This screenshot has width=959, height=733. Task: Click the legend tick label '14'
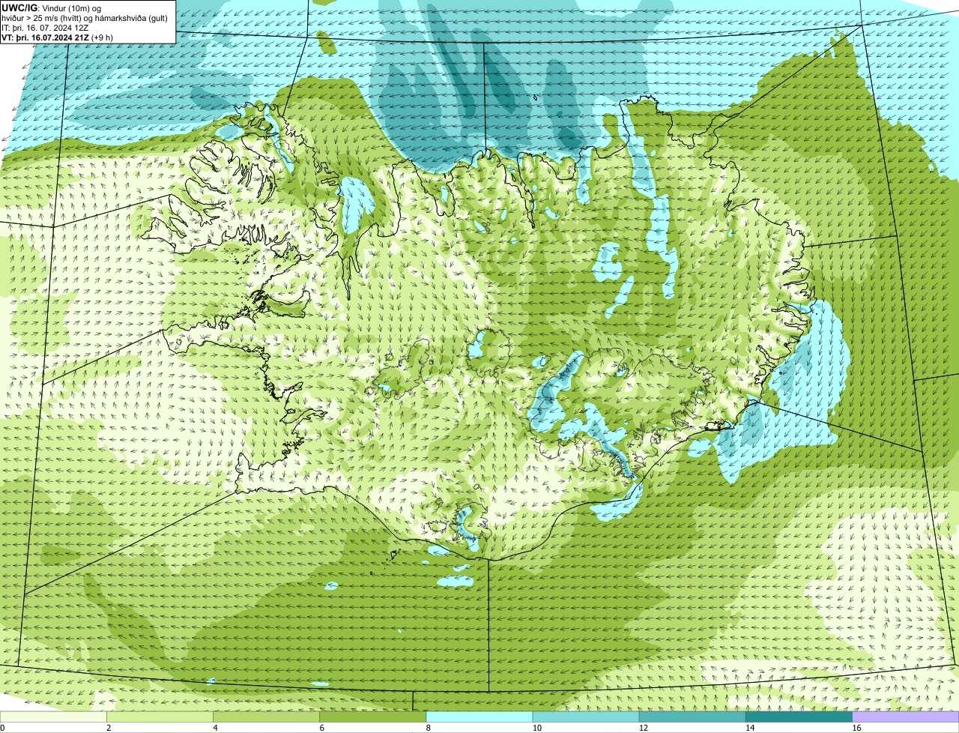pos(750,728)
